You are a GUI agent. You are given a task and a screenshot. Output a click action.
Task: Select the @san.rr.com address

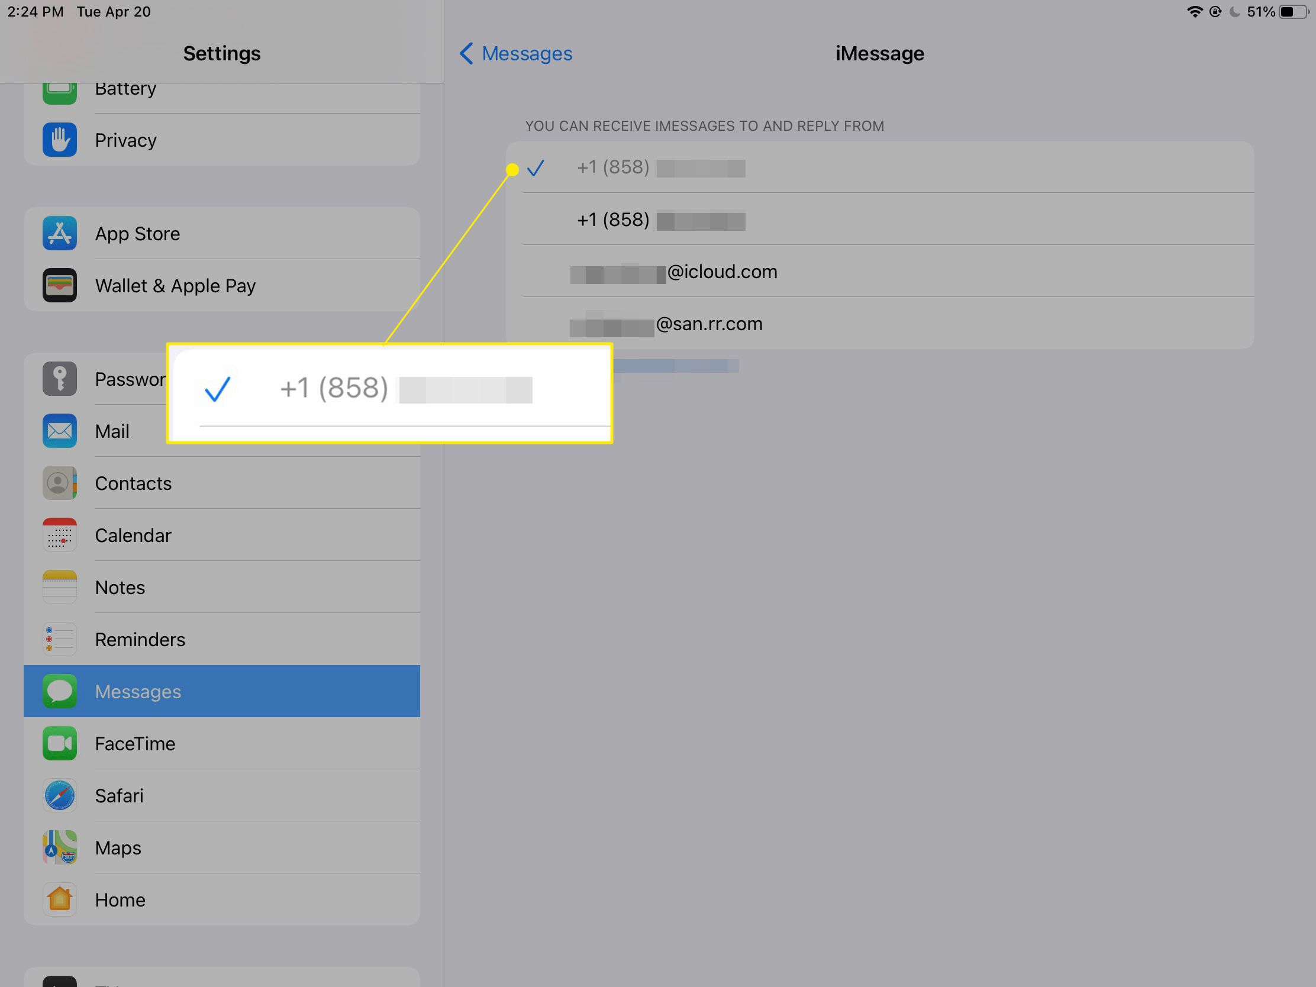(x=880, y=323)
